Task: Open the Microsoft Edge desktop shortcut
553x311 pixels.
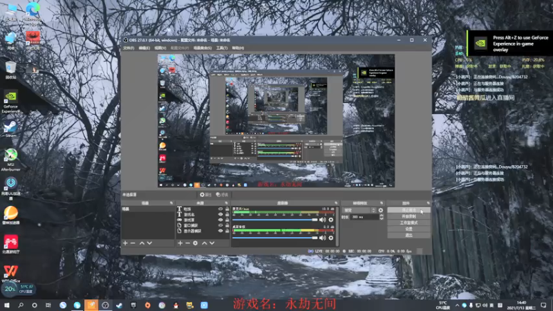Action: [x=32, y=12]
